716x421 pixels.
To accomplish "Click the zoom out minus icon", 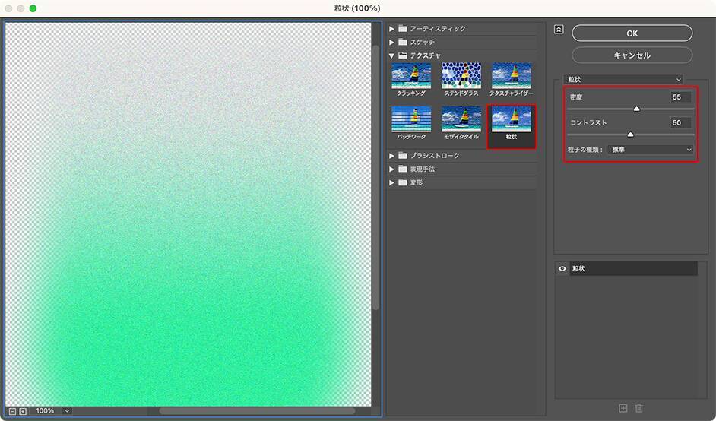I will tap(12, 411).
